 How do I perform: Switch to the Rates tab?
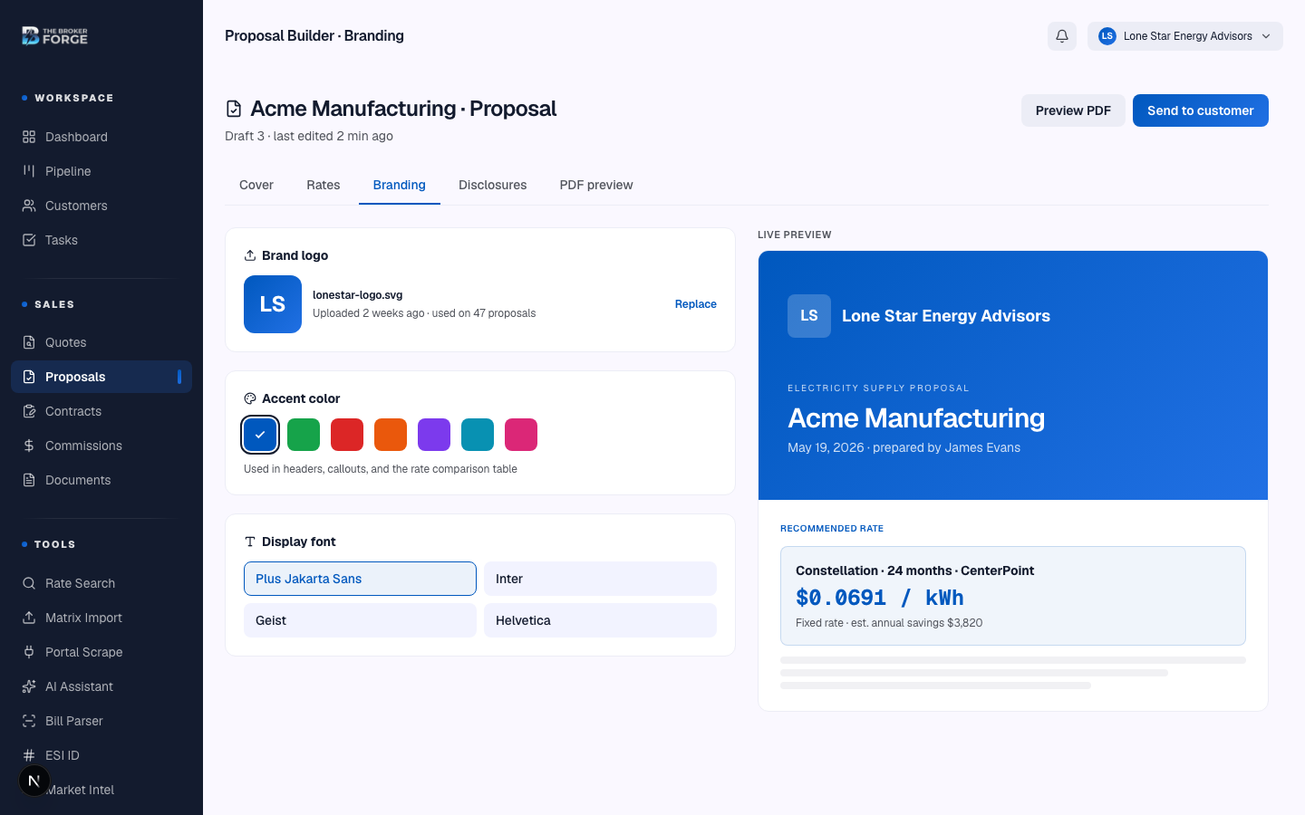[324, 185]
